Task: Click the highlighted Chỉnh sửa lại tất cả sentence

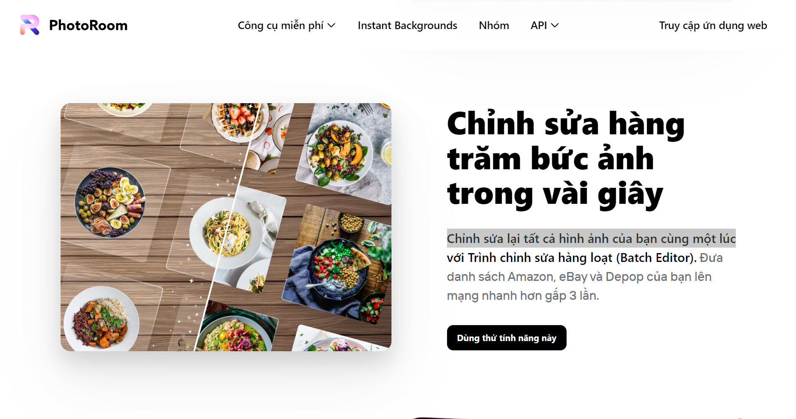Action: click(x=591, y=239)
